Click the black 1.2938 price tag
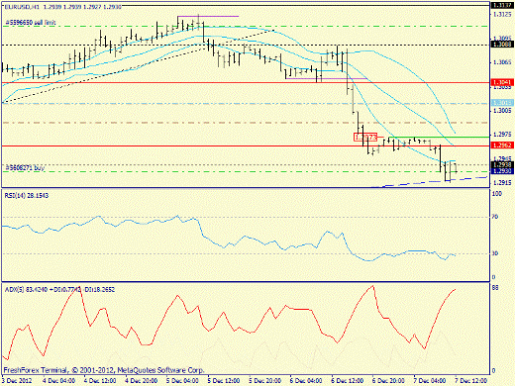The height and width of the screenshot is (386, 515). point(501,164)
